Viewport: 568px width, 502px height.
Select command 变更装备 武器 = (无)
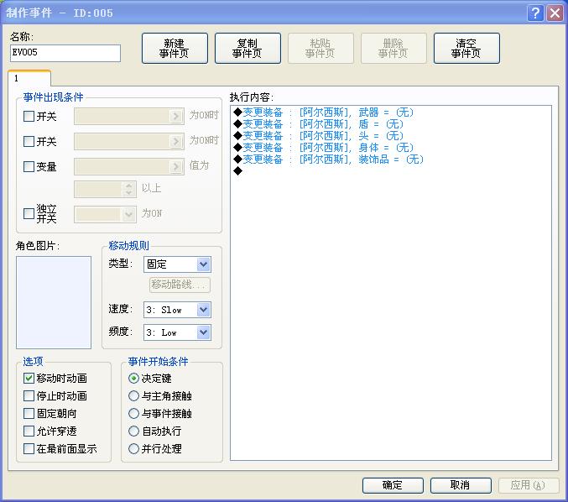coord(324,112)
